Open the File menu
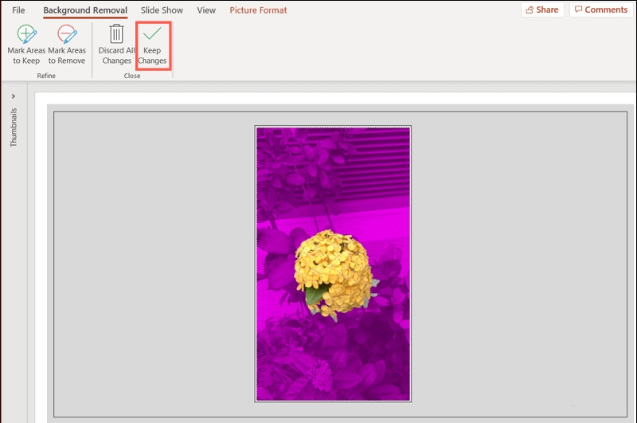Image resolution: width=637 pixels, height=423 pixels. tap(18, 10)
